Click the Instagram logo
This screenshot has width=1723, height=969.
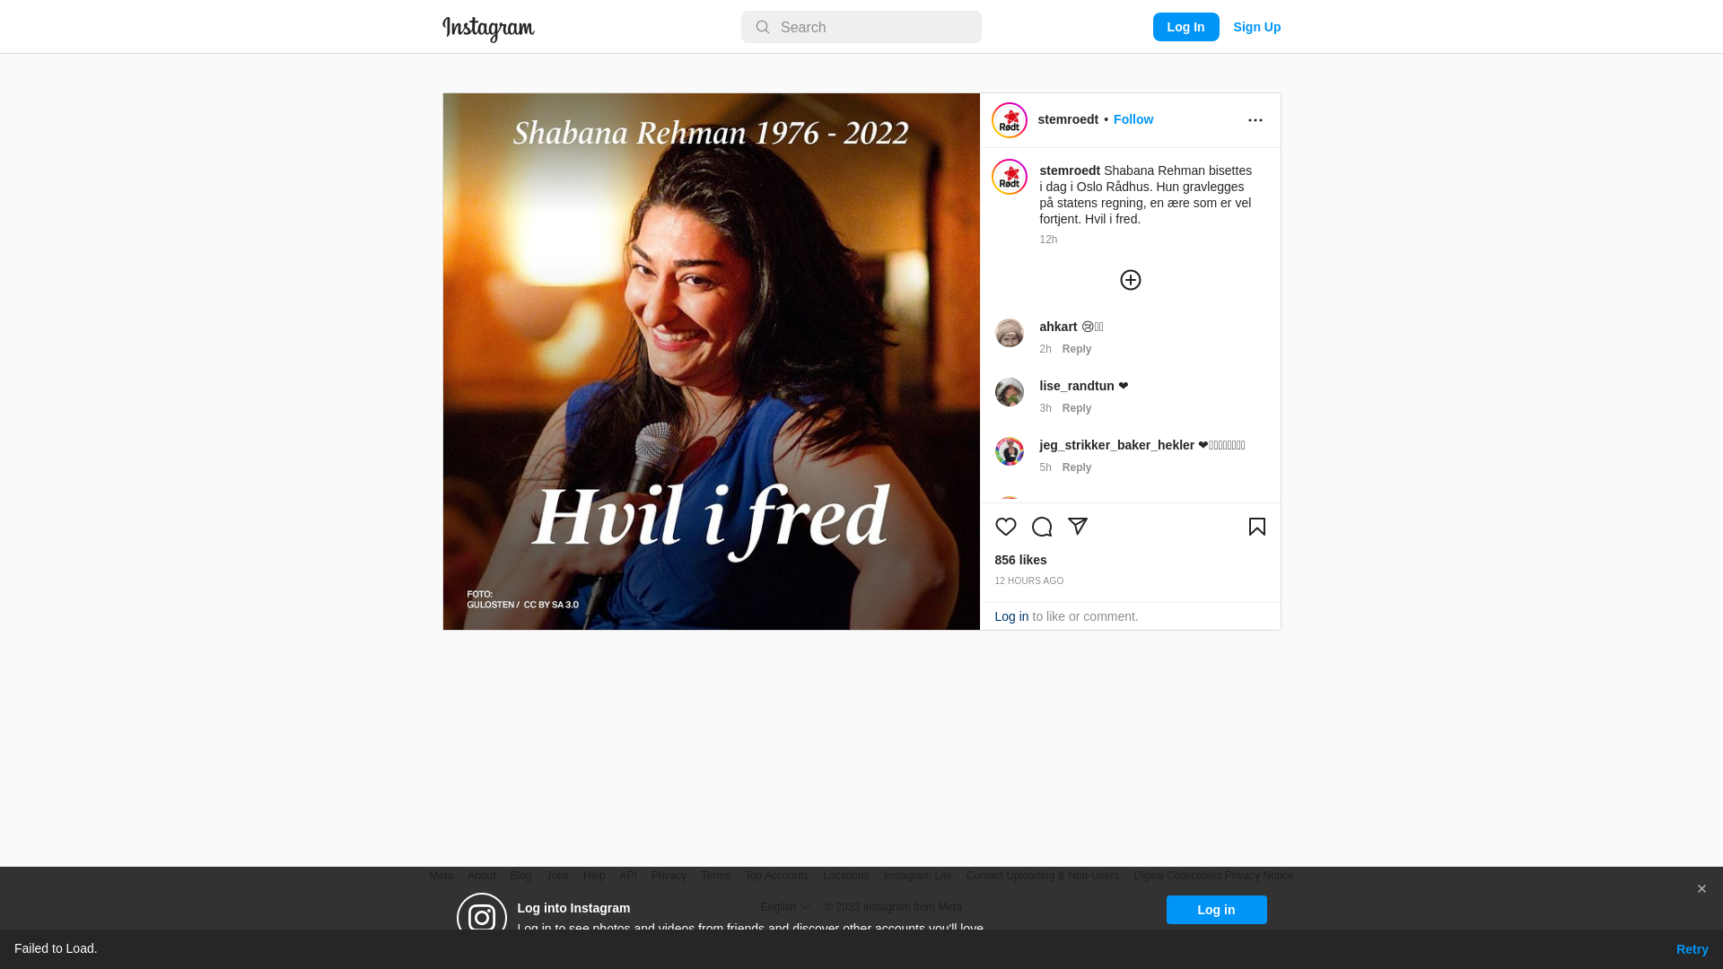tap(488, 29)
